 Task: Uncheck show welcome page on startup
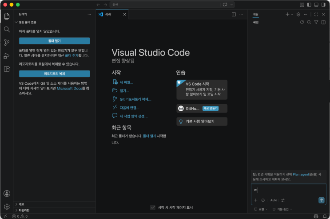(153, 207)
